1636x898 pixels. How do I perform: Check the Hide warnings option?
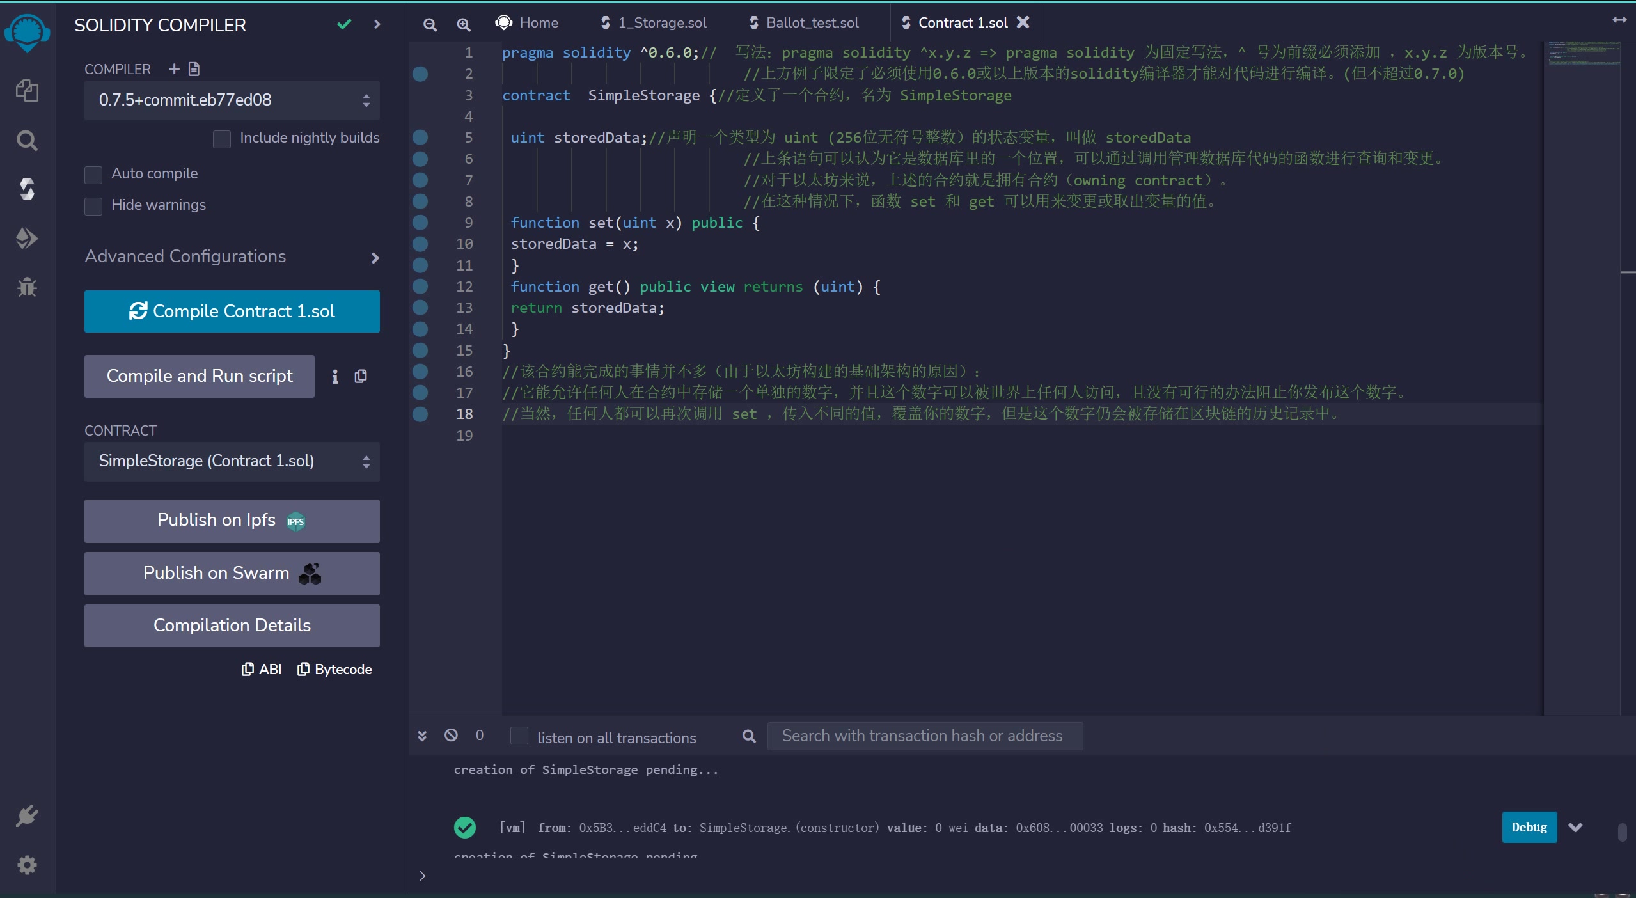[93, 206]
